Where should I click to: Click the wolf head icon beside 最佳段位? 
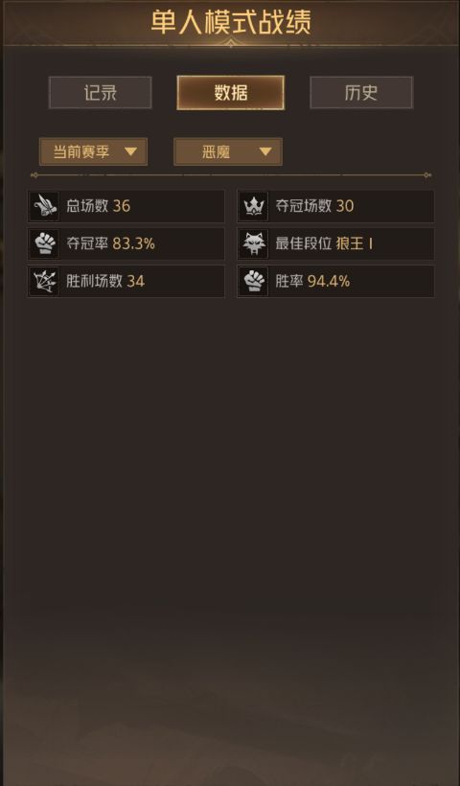[x=253, y=243]
